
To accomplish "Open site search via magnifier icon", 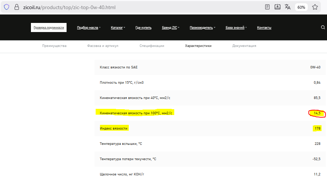I will click(x=323, y=27).
